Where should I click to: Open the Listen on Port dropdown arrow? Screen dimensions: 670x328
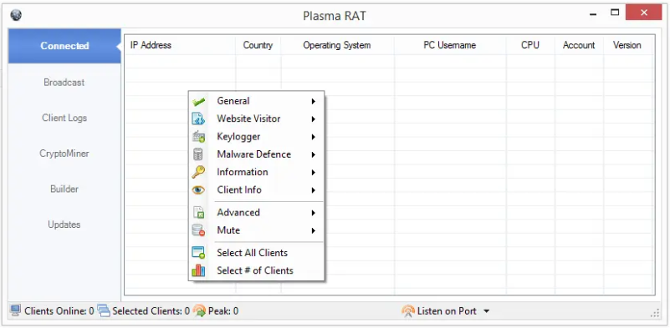[x=486, y=311]
